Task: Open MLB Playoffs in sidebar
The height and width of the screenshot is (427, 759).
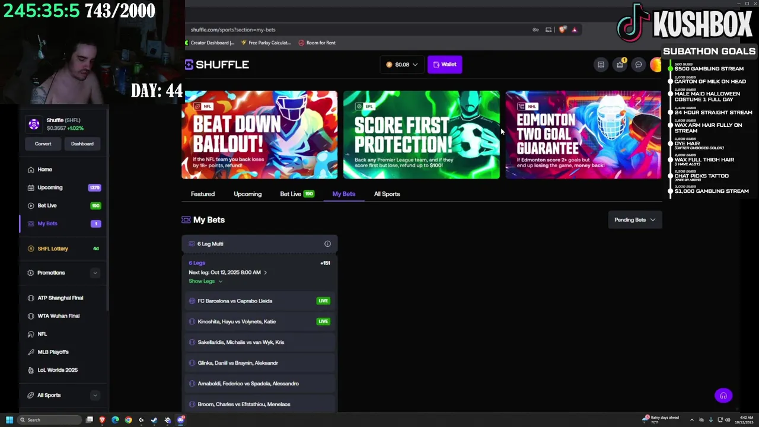Action: [64, 352]
